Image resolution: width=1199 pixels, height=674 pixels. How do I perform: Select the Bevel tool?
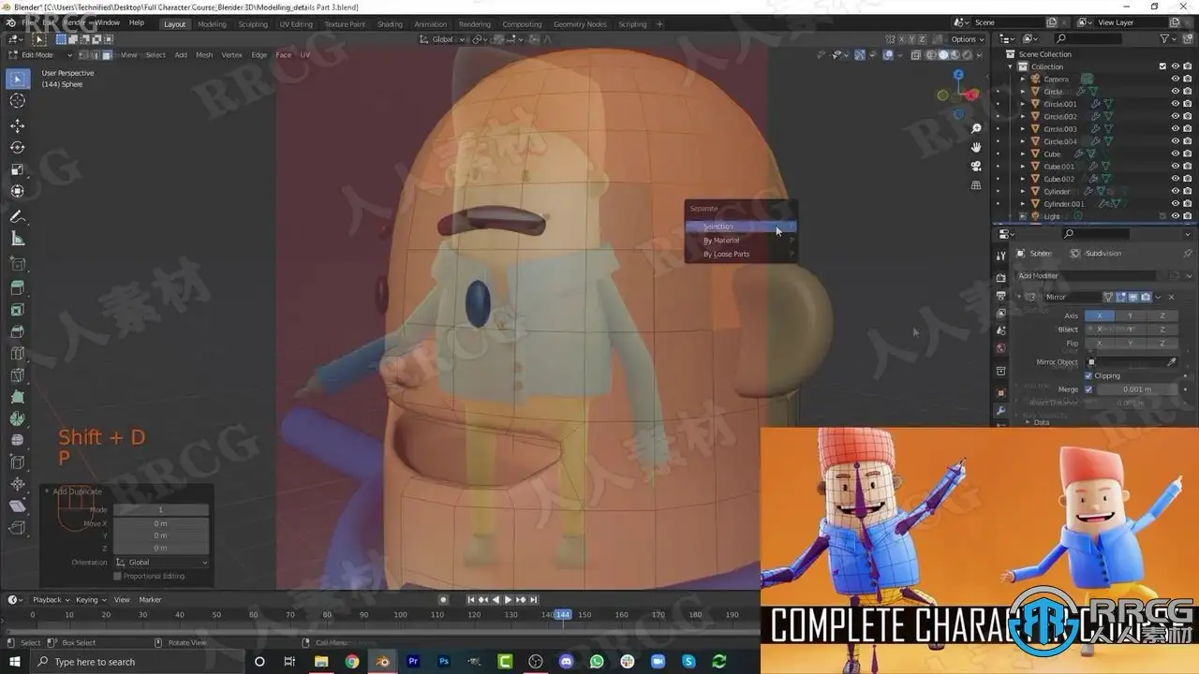click(18, 331)
